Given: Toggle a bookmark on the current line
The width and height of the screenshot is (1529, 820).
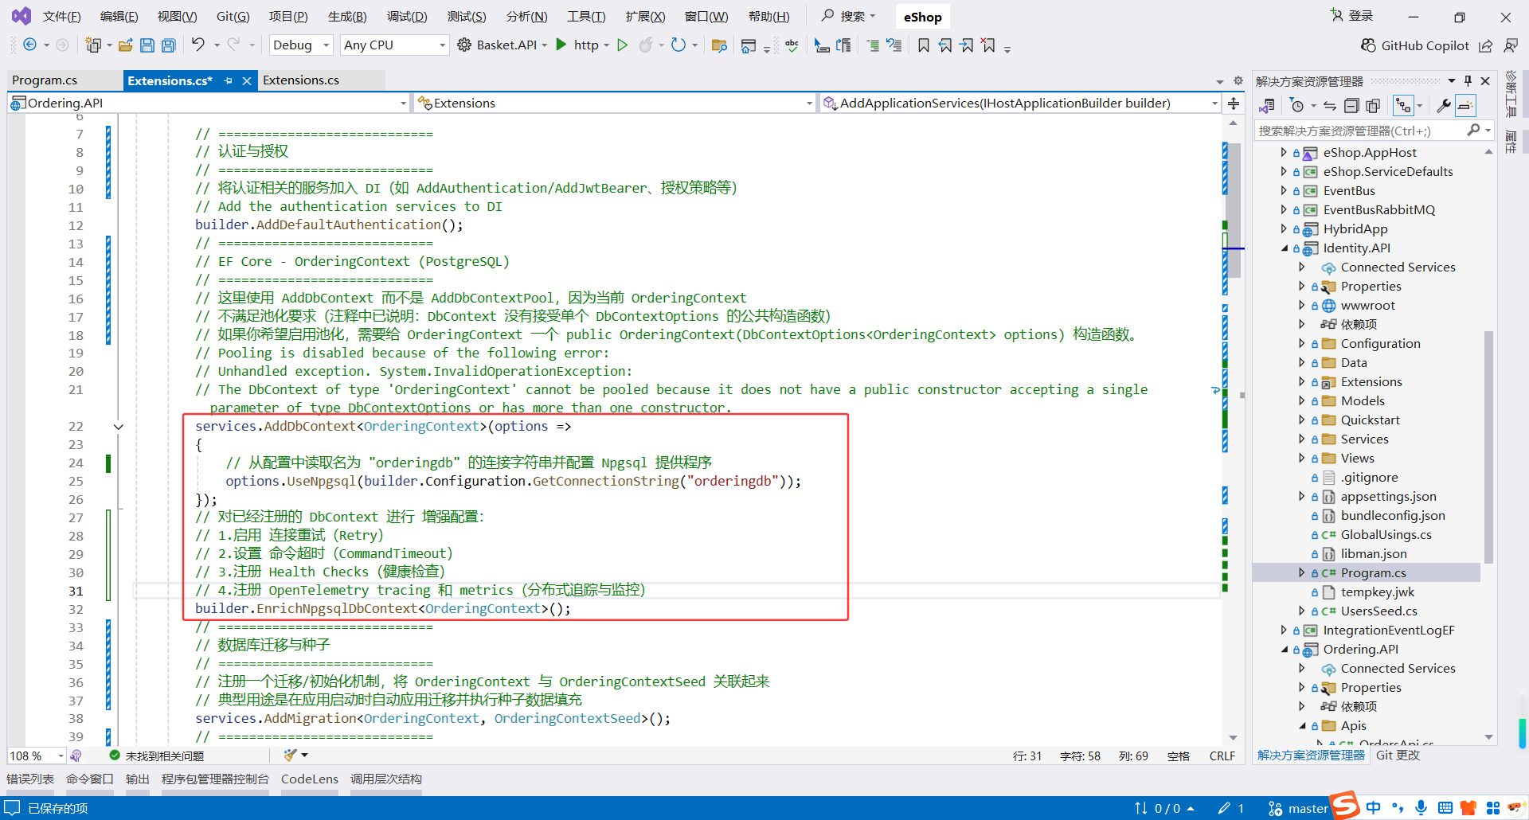Looking at the screenshot, I should [x=923, y=45].
